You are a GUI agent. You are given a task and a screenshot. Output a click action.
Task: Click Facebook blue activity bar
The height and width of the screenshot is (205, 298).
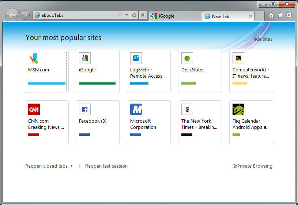click(84, 134)
